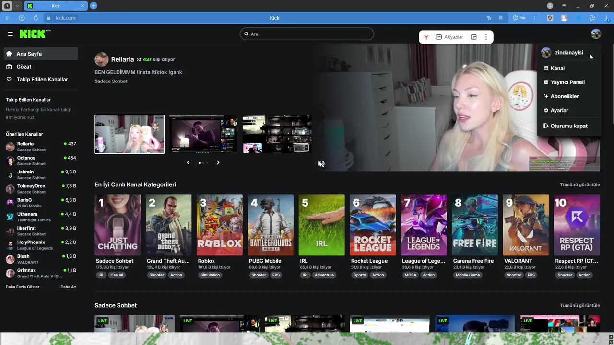
Task: Open Kanal from the user menu
Action: 557,68
